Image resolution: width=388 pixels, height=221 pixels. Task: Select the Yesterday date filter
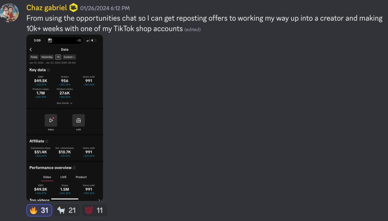[x=47, y=57]
